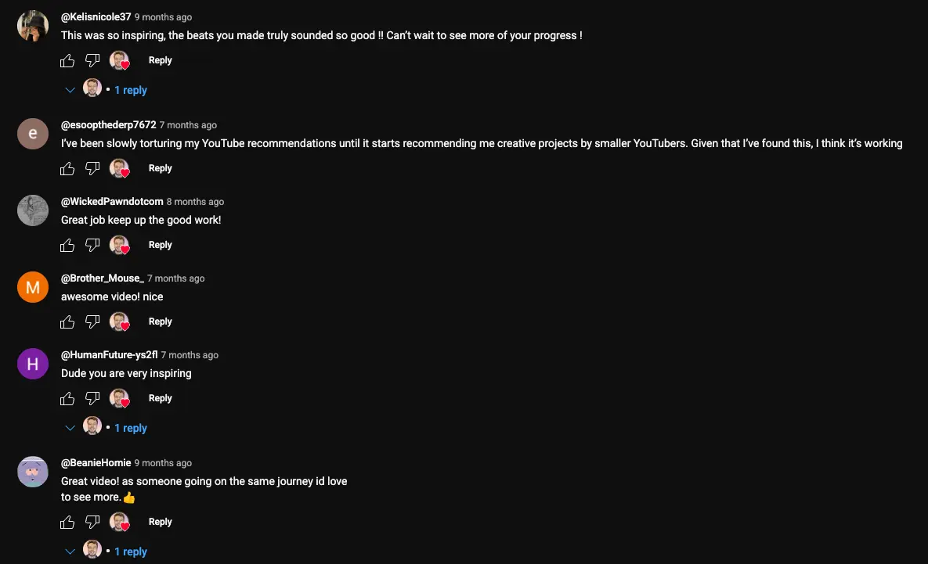Click creator heart on @esoopthederp7672's comment

[x=119, y=168]
